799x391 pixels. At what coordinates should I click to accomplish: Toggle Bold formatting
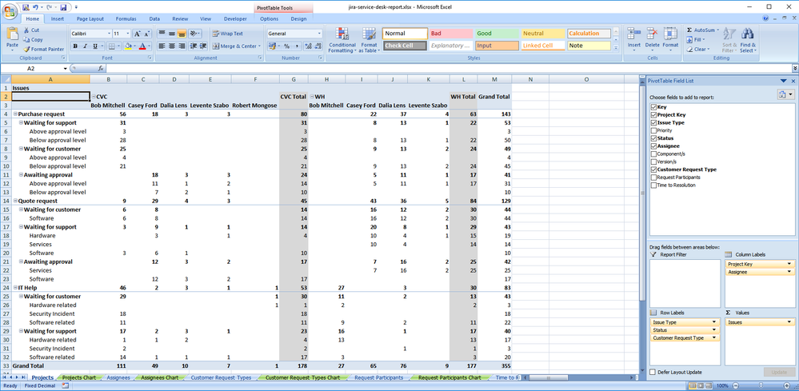click(x=75, y=46)
